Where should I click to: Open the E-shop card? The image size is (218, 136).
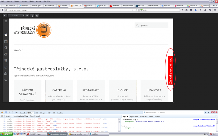[x=123, y=91]
